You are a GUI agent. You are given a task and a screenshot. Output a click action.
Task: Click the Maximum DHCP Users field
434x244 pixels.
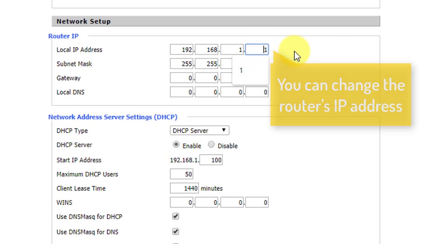click(x=182, y=174)
